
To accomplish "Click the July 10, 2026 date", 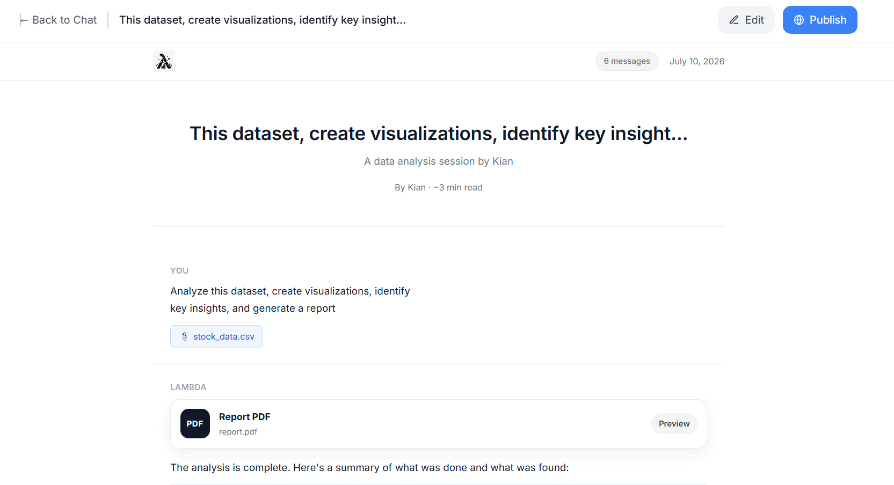I will (697, 61).
